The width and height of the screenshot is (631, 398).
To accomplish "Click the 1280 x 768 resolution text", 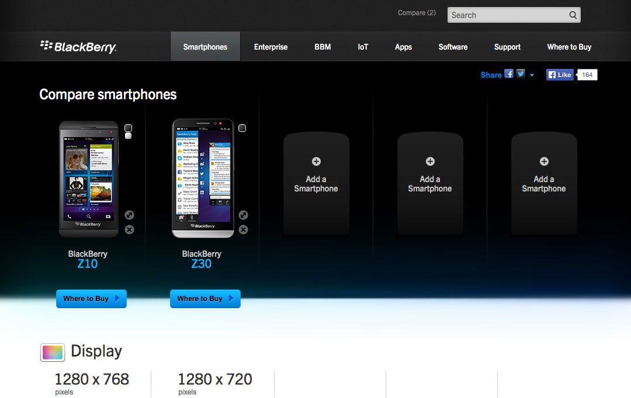I will [x=92, y=379].
